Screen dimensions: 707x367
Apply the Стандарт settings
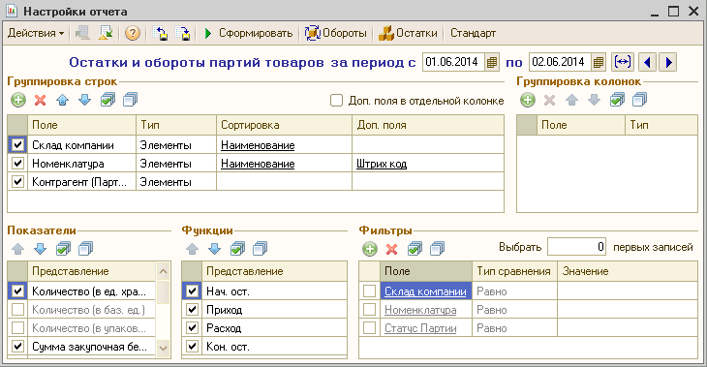473,33
